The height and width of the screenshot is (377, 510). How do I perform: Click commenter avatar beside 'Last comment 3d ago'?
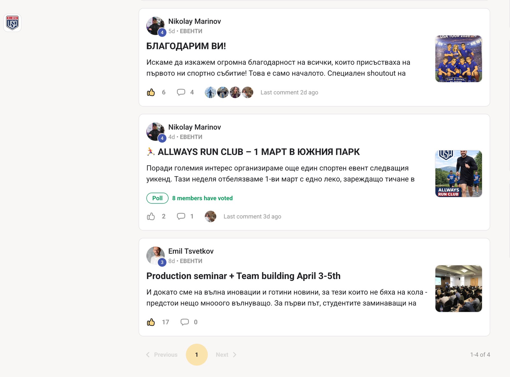(210, 217)
